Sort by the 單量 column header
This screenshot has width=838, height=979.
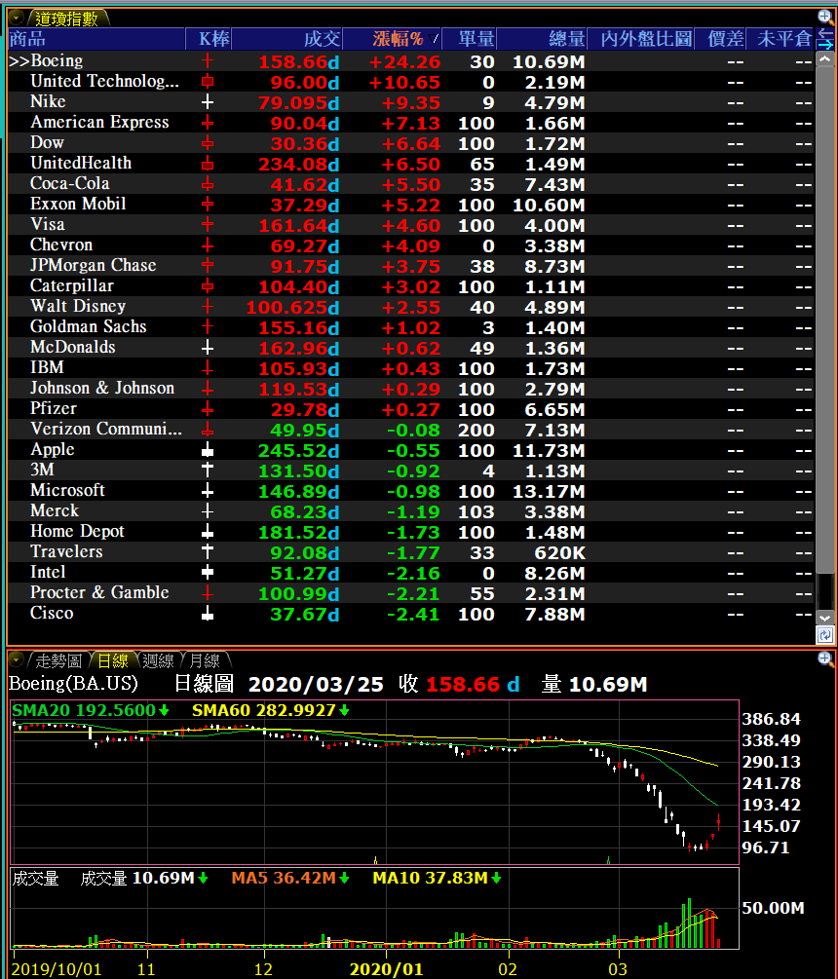click(470, 39)
